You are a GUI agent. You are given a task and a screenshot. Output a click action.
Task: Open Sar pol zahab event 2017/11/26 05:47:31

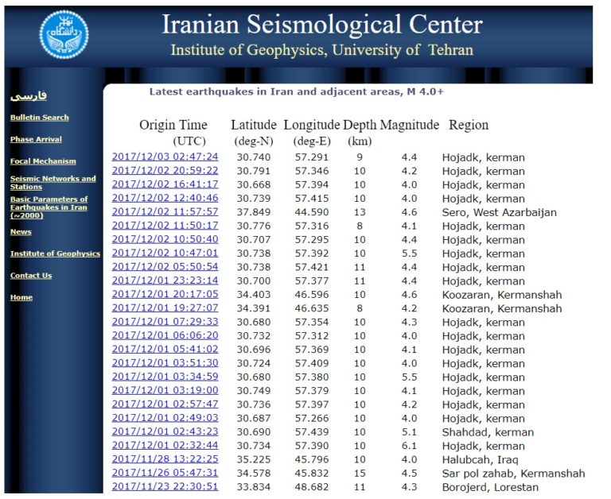pyautogui.click(x=165, y=473)
